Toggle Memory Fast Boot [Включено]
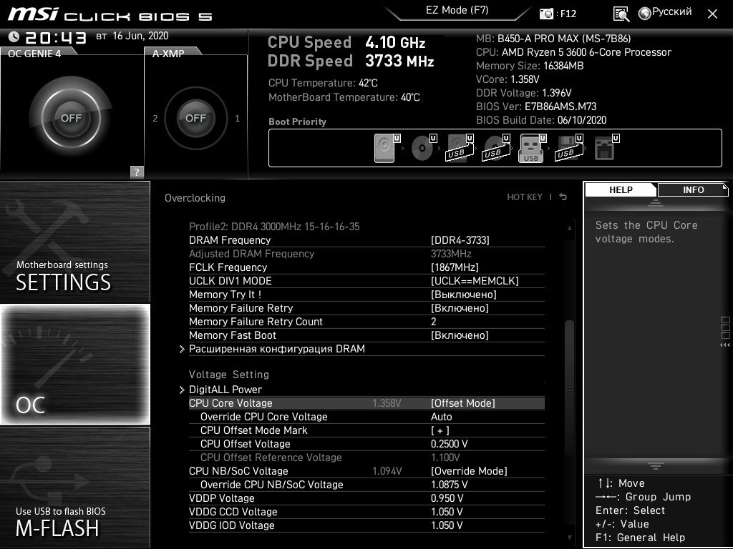Image resolution: width=733 pixels, height=549 pixels. click(x=366, y=335)
